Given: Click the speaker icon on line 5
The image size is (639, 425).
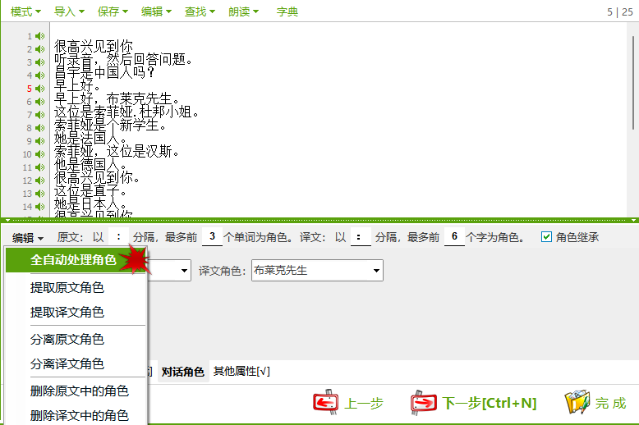Looking at the screenshot, I should [39, 89].
